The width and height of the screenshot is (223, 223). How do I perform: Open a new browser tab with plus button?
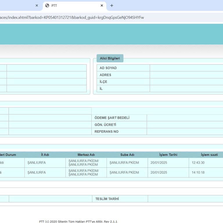tap(112, 6)
